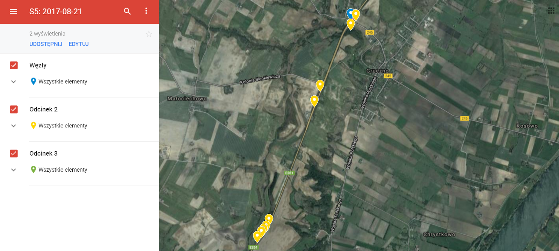Viewport: 559px width, 251px height.
Task: Expand Odcinek 3 elements list chevron
Action: [x=14, y=170]
